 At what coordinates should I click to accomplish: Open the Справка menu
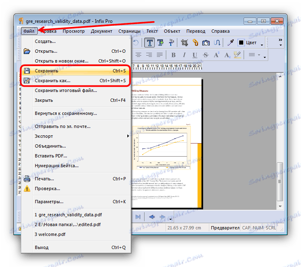point(220,31)
